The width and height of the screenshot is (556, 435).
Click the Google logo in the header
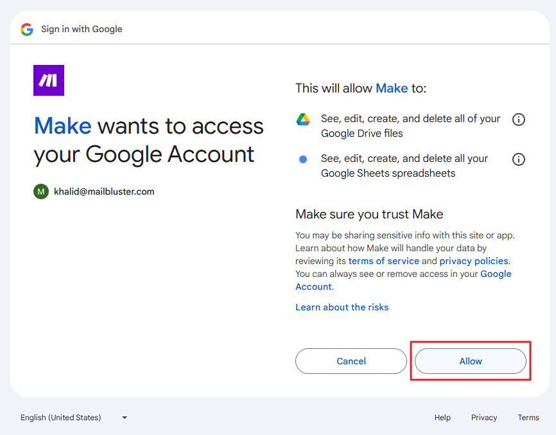tap(27, 29)
